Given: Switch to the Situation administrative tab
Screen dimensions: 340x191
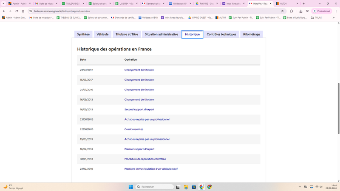Looking at the screenshot, I should tap(161, 34).
